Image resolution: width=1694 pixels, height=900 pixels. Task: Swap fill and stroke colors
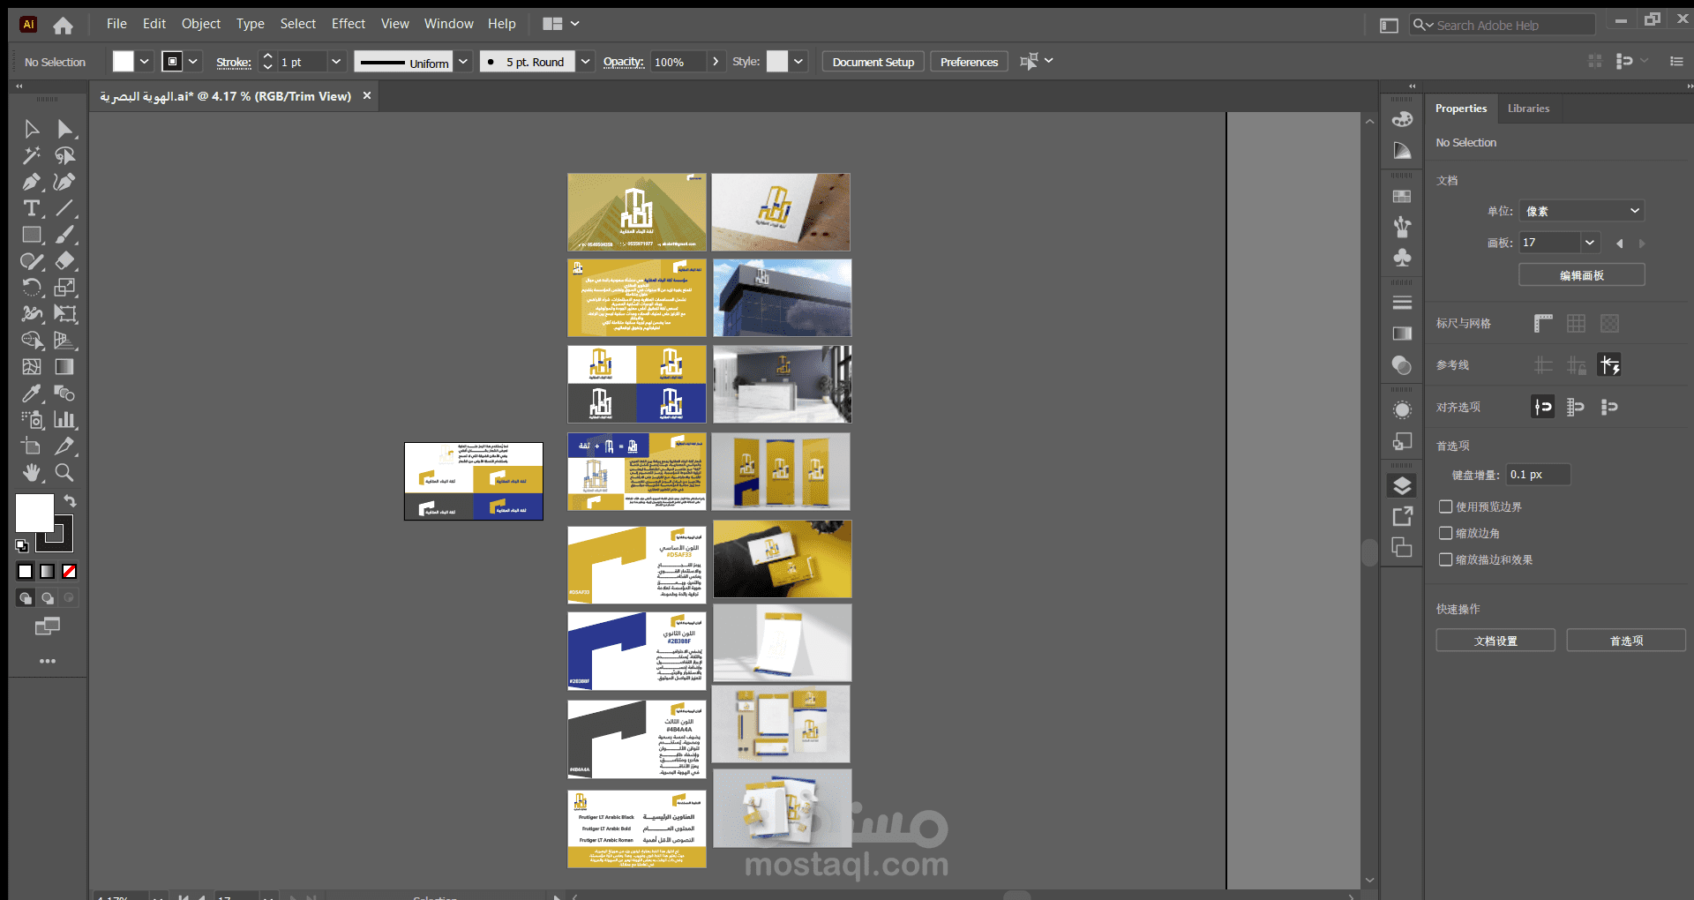click(70, 501)
